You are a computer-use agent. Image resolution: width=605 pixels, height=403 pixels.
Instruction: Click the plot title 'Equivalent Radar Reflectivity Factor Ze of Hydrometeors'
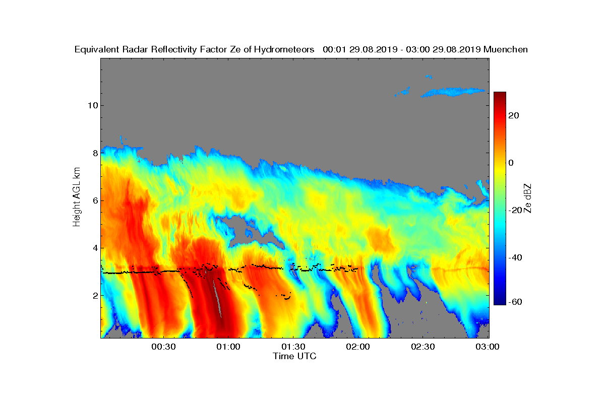point(195,49)
